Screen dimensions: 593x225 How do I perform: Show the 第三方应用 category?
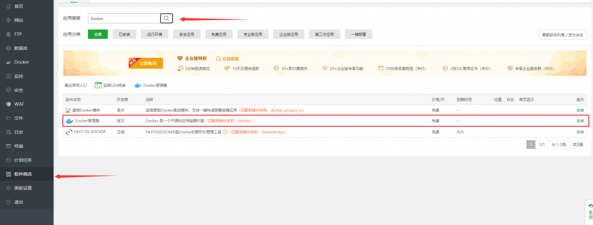point(324,34)
